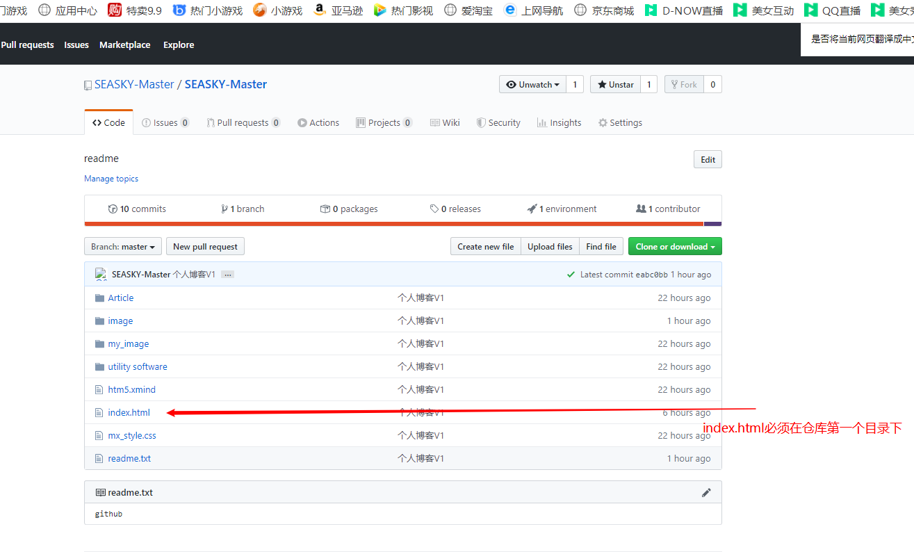This screenshot has height=552, width=914.
Task: Click the watchers count 1 next to Unwatch
Action: point(575,84)
